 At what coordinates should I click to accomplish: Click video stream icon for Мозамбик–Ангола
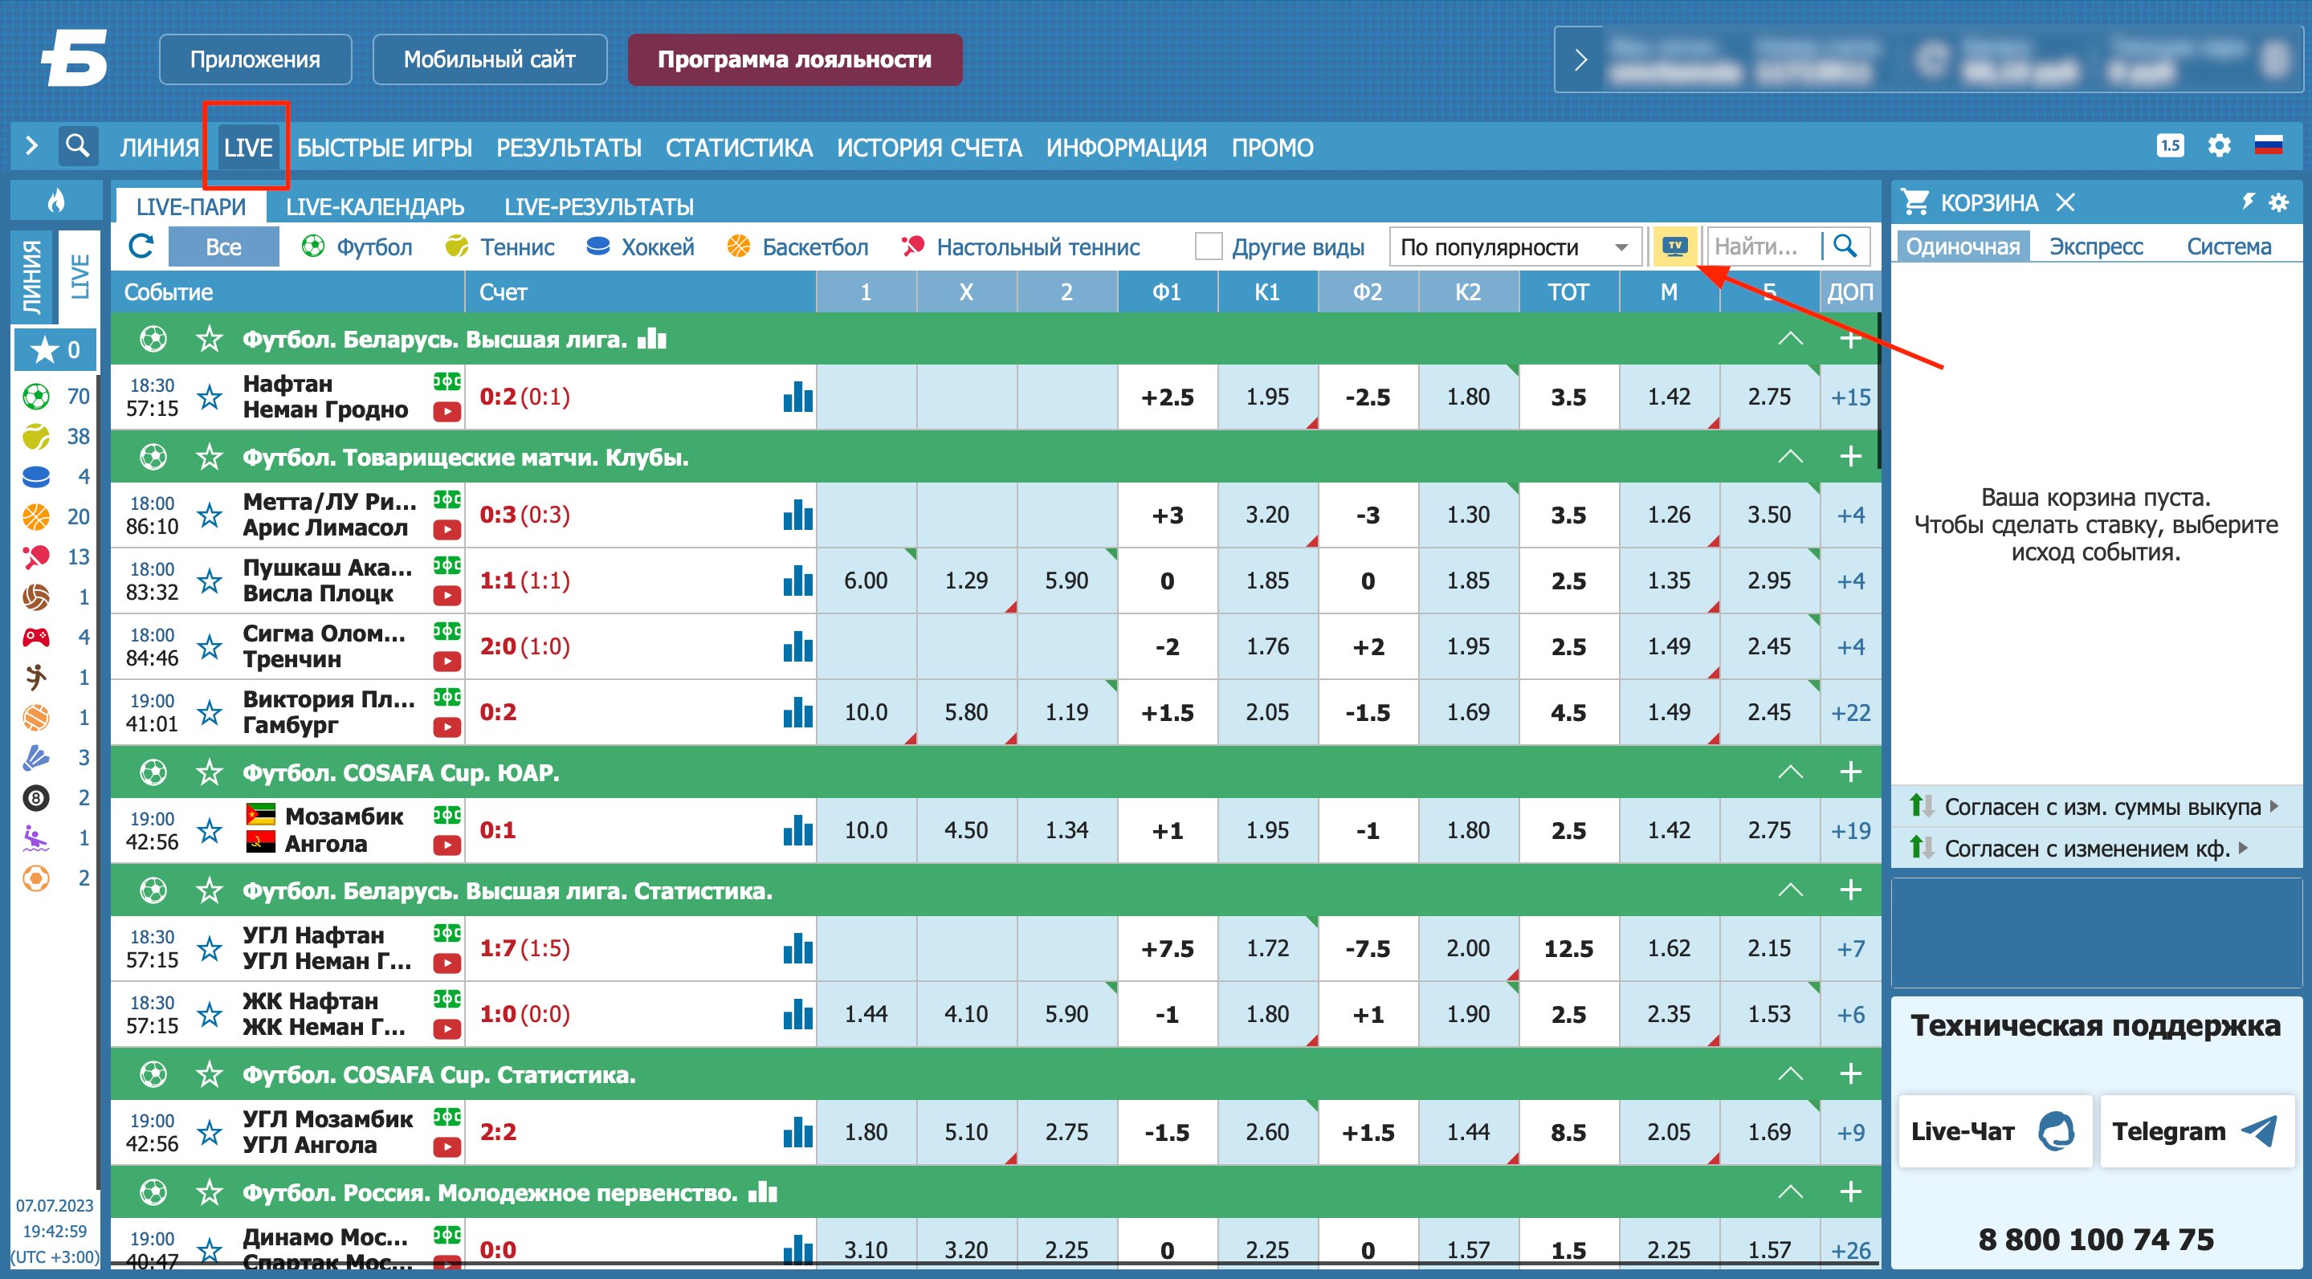(x=447, y=845)
